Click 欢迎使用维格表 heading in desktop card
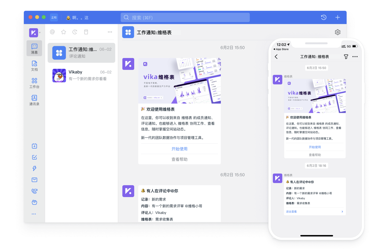This screenshot has height=250, width=376. pos(158,109)
